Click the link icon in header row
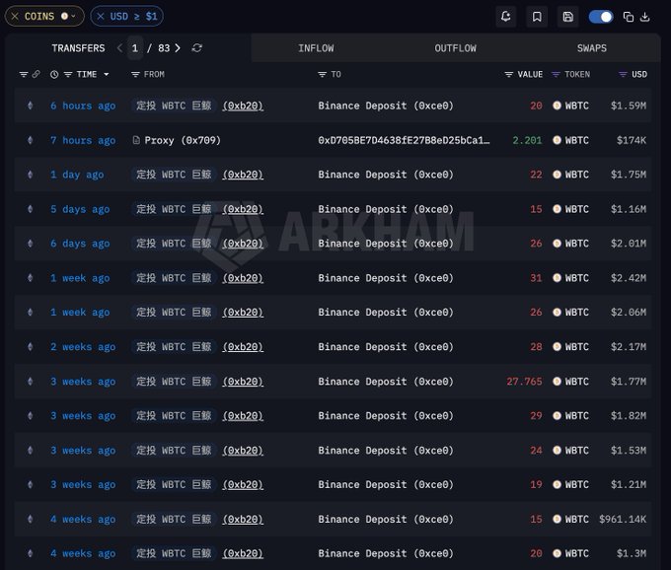The image size is (671, 570). point(36,74)
